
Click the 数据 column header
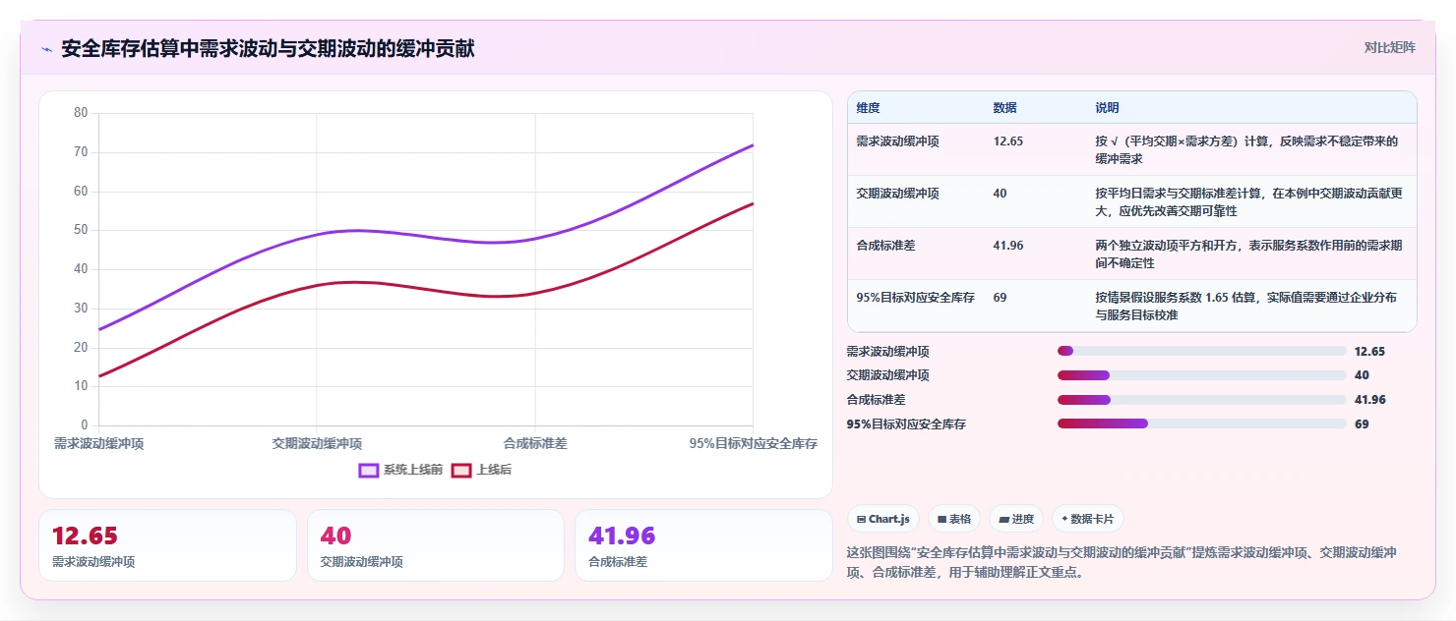click(x=1005, y=108)
